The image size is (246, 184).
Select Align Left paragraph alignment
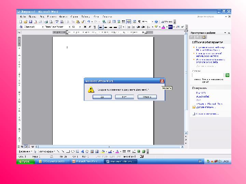point(101,27)
